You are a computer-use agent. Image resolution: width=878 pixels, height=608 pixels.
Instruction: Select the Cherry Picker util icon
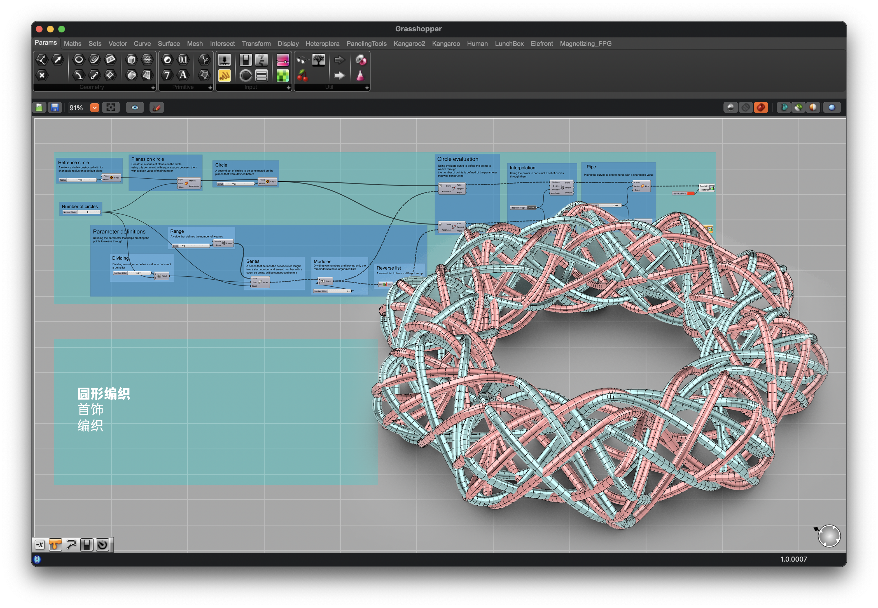point(302,76)
